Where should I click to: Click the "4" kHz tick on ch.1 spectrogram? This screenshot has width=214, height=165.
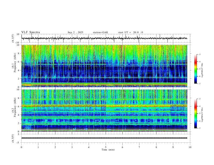point(19,70)
